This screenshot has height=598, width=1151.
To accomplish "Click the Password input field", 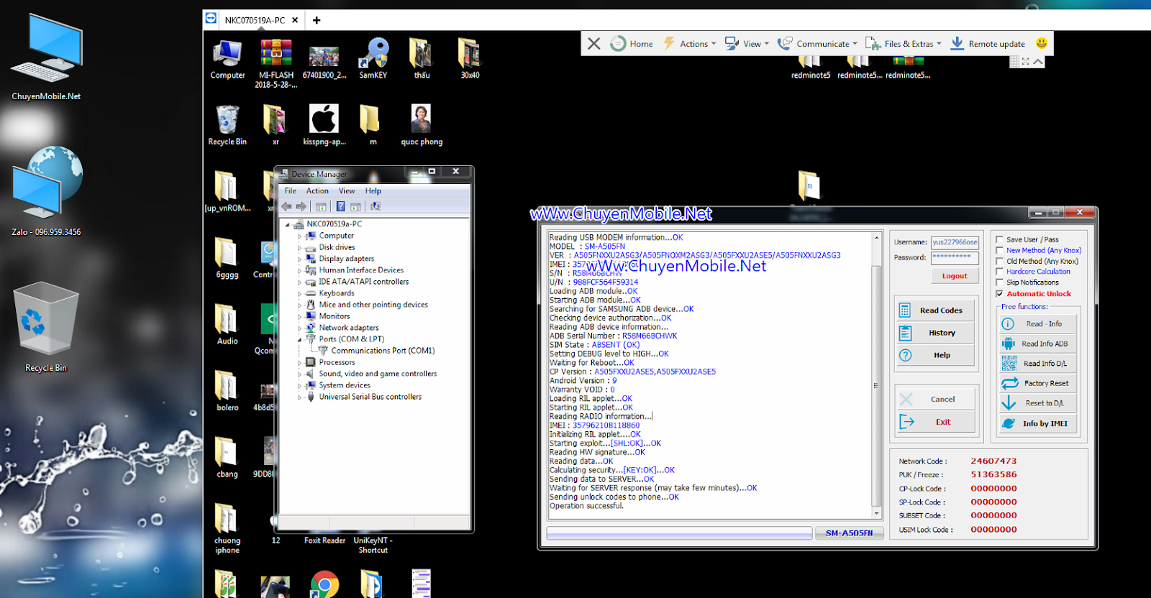I will [x=955, y=257].
